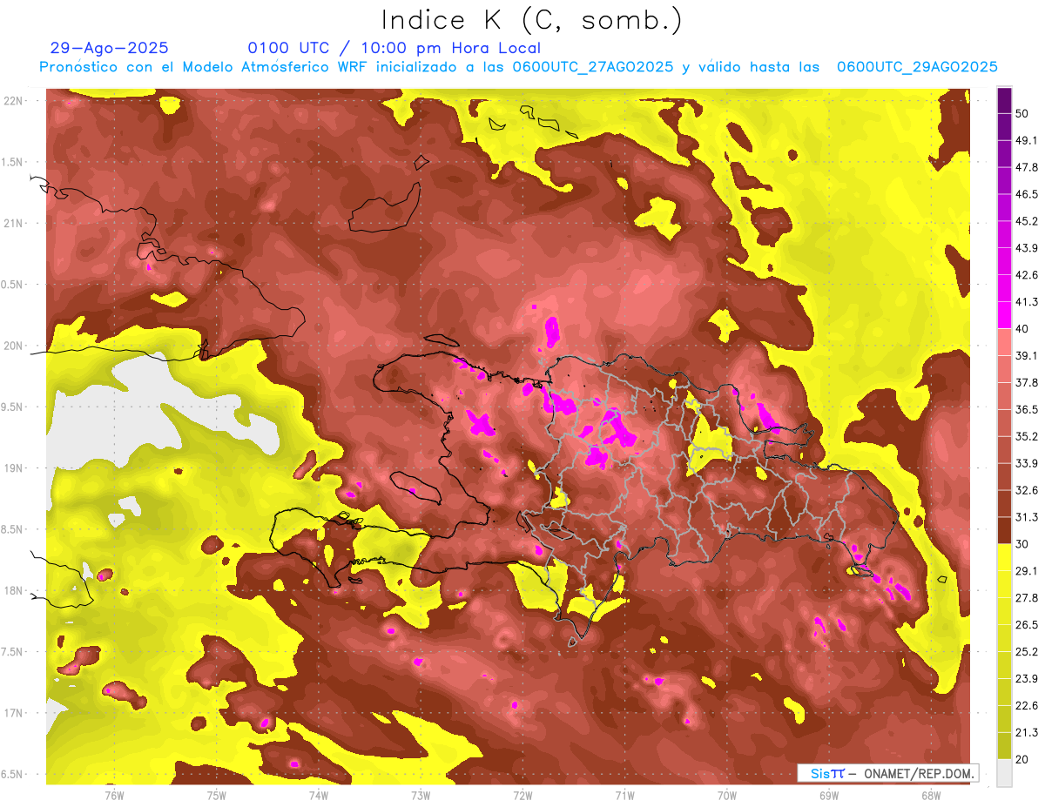Click the legend value '29.1'

click(x=1026, y=571)
